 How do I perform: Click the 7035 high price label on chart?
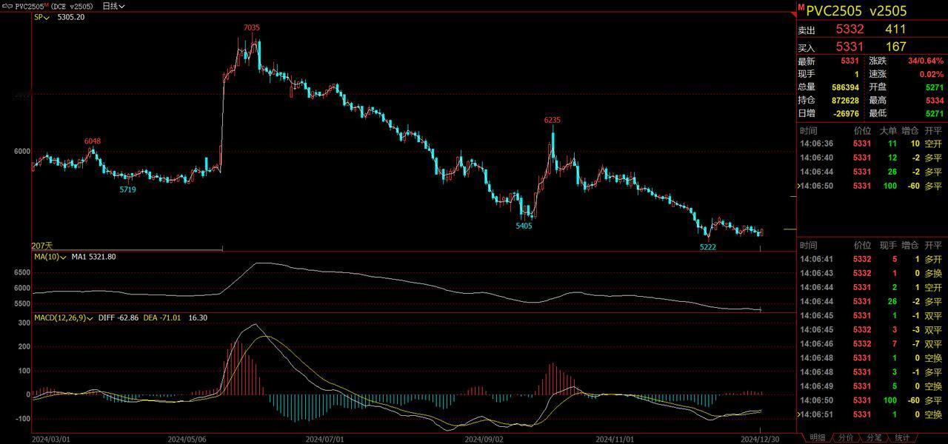click(252, 27)
